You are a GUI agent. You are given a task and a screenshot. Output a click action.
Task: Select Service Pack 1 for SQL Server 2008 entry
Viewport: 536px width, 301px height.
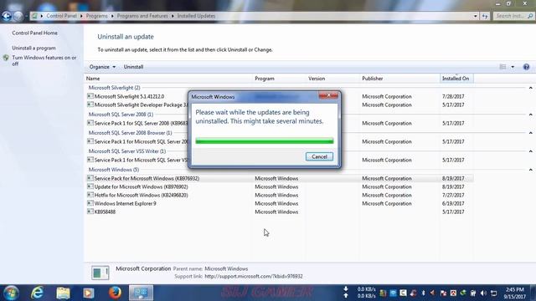click(x=142, y=123)
